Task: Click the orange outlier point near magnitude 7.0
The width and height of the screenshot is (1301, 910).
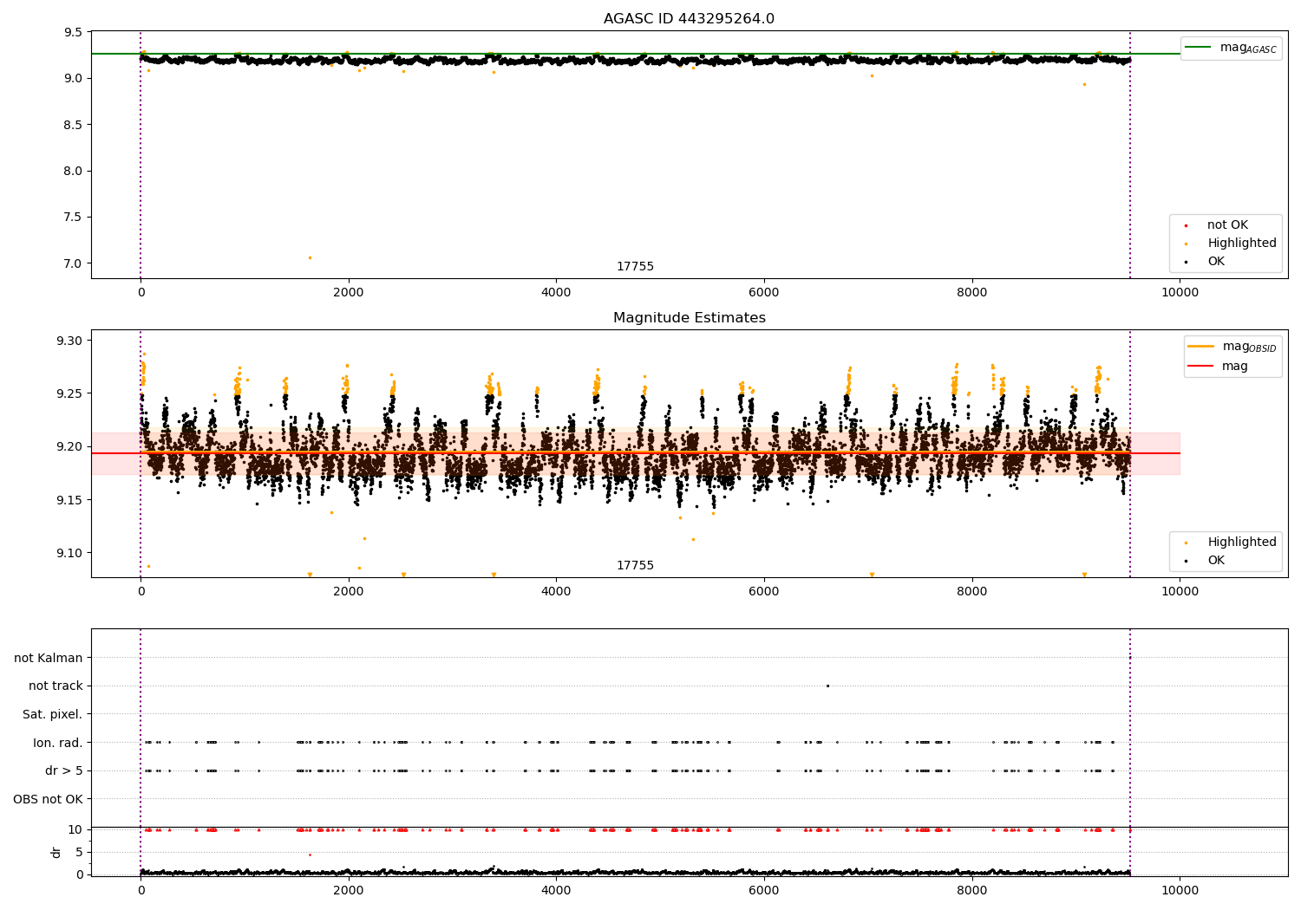Action: [x=310, y=257]
